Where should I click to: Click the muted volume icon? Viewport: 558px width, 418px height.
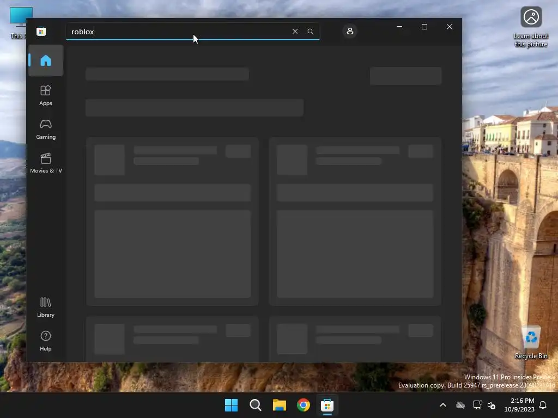pos(492,405)
